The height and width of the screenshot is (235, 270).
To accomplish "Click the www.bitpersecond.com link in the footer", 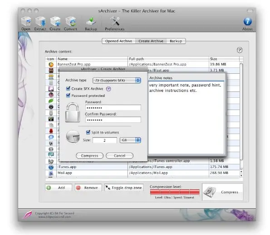I will [x=54, y=217].
